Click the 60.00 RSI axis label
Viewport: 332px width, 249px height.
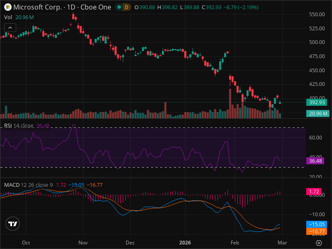[x=315, y=138]
